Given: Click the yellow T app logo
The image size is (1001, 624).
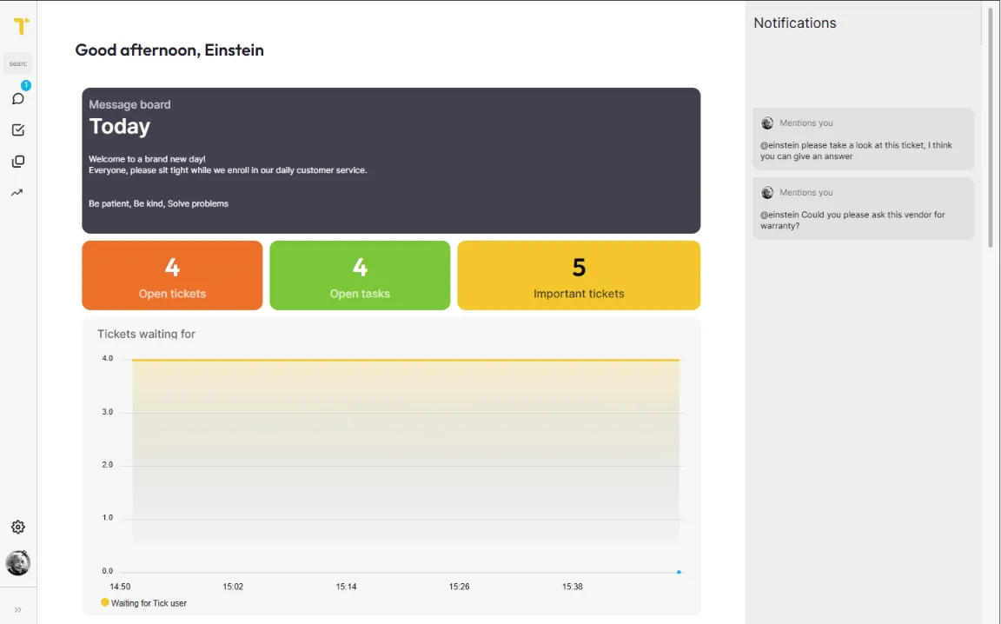Looking at the screenshot, I should 21,26.
